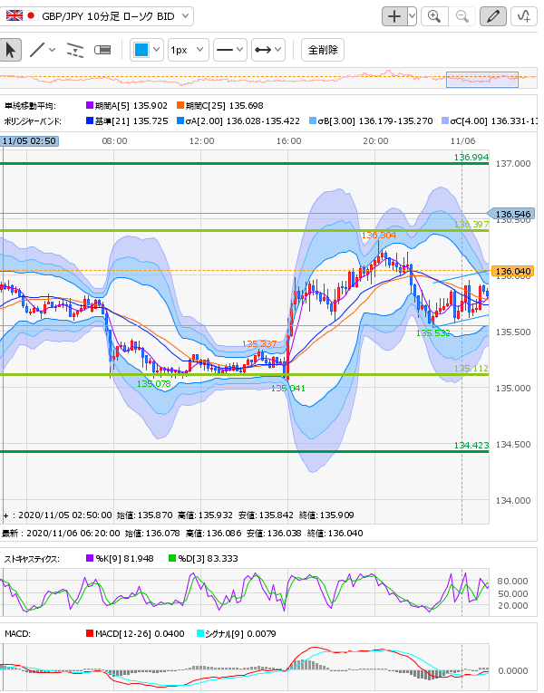Image resolution: width=544 pixels, height=693 pixels.
Task: Click the 136.304 high price annotation
Action: pos(379,236)
